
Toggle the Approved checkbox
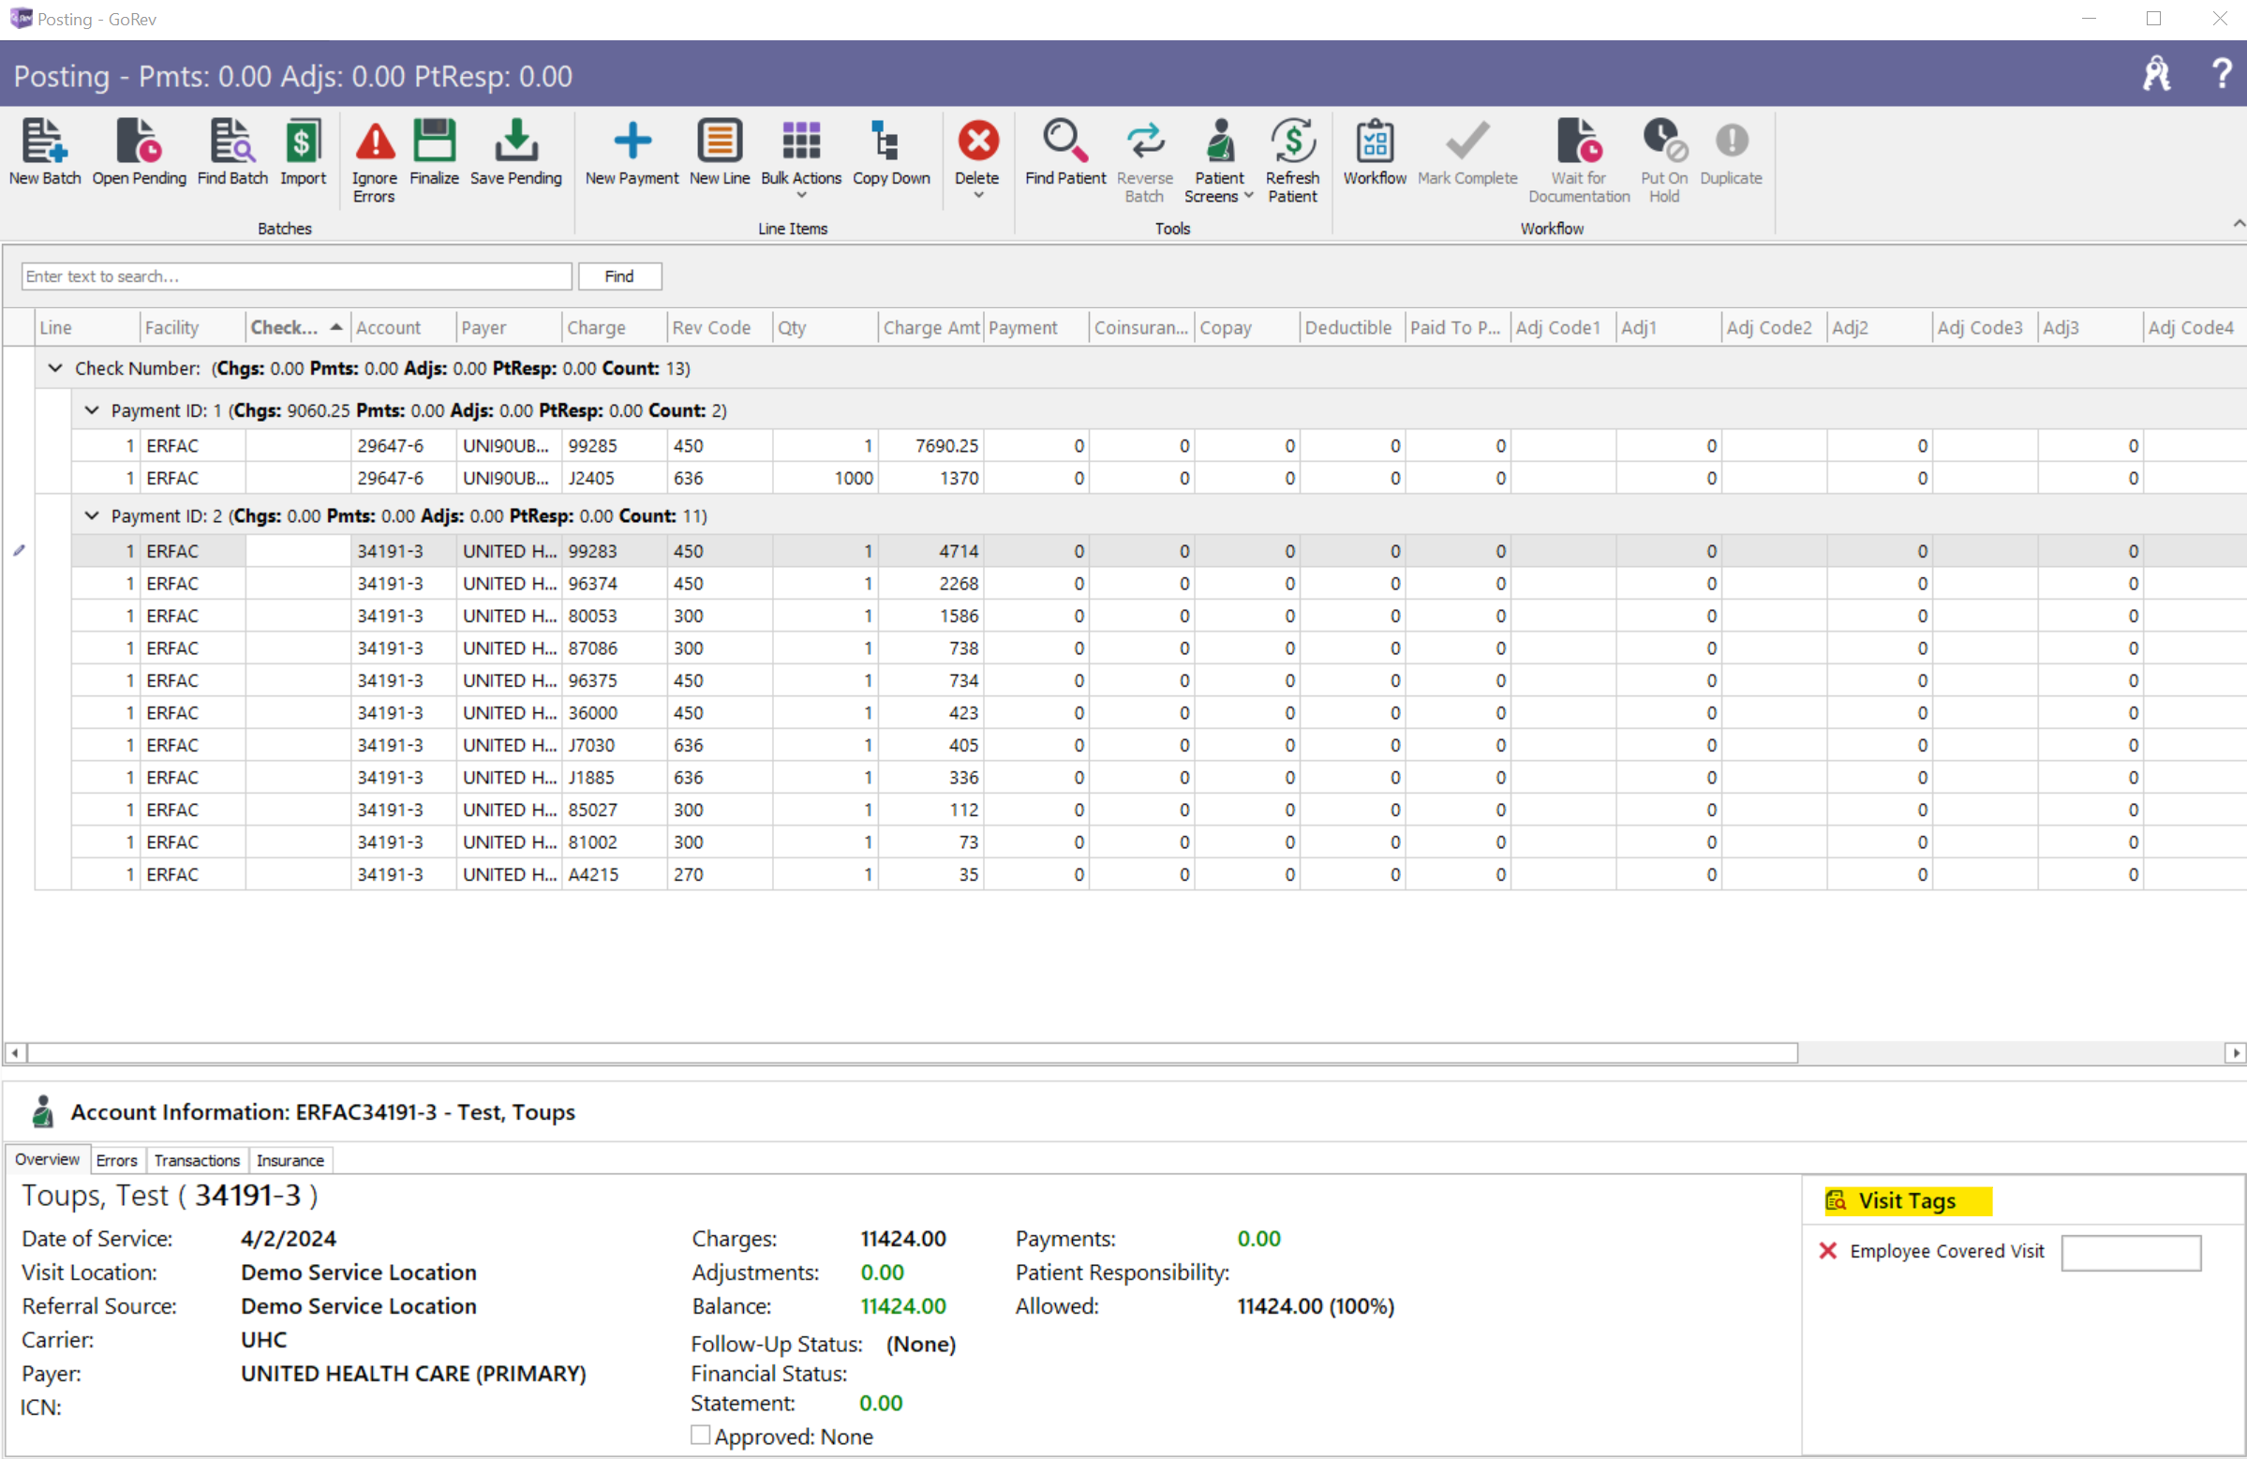click(x=701, y=1435)
